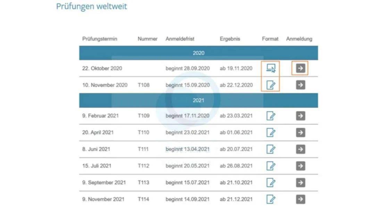Go to registration for exam T111
375x207 pixels.
[x=300, y=149]
